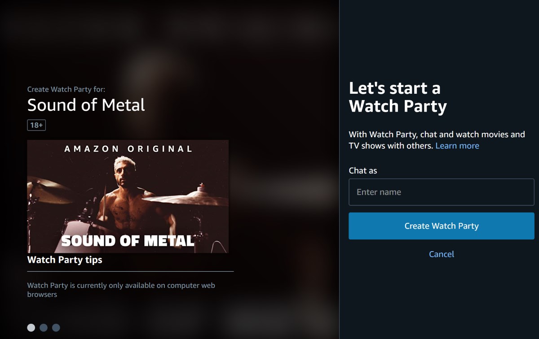Click inside the Enter name field

[441, 192]
